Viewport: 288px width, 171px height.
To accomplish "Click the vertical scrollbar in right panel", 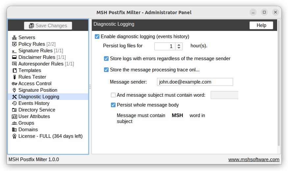I will coord(279,83).
